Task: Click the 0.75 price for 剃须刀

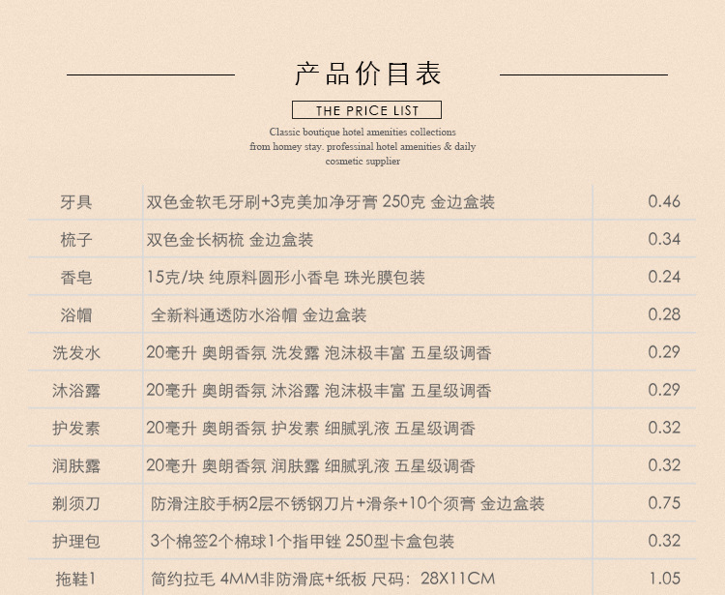Action: pos(664,504)
